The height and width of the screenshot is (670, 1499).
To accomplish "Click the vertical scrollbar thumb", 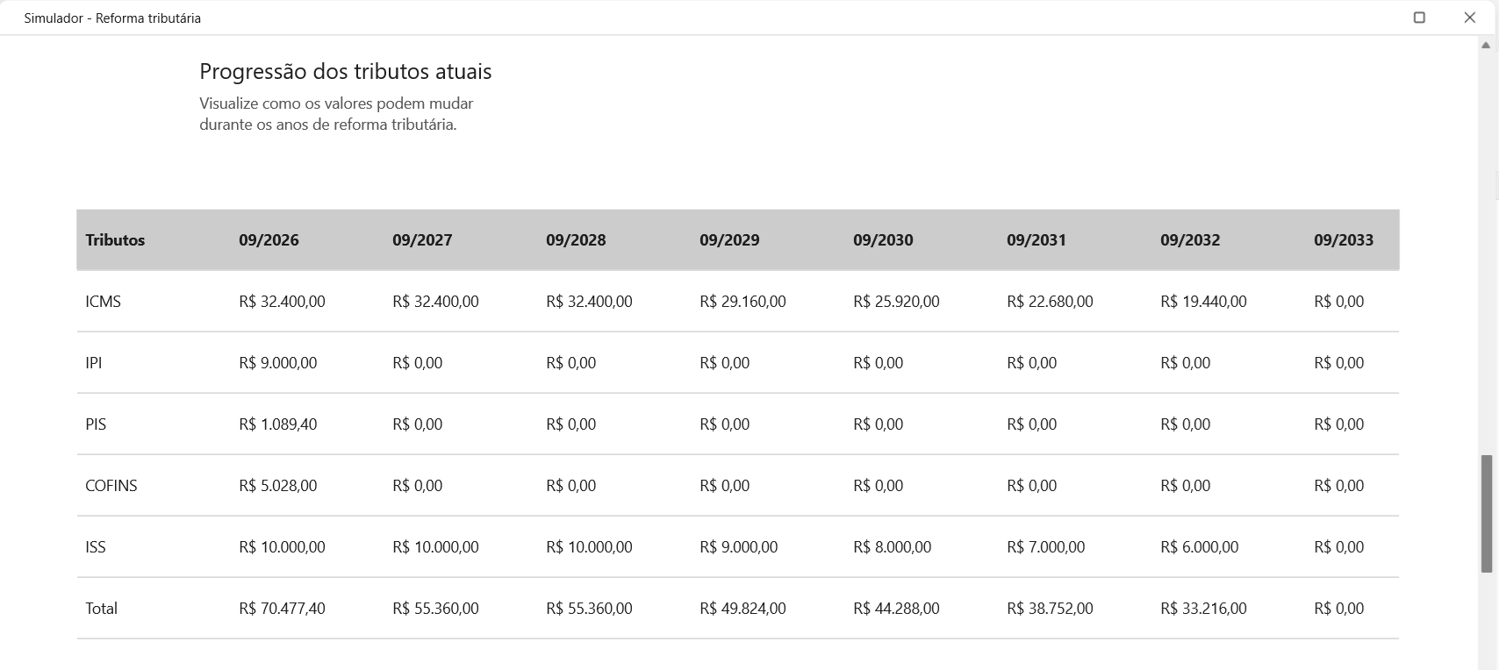I will [1487, 514].
